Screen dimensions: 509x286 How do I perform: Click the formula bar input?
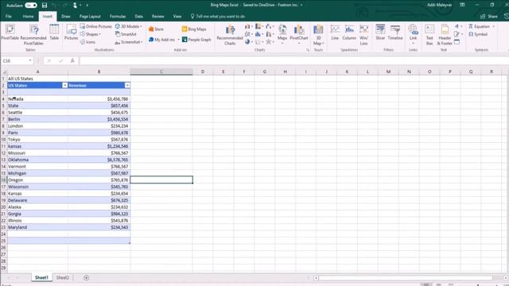tap(293, 60)
